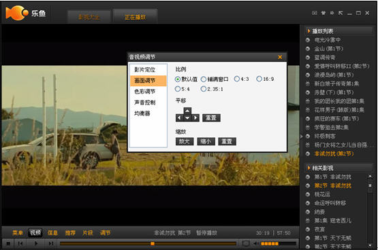The image size is (378, 250).
Task: Click the play button in playback controls
Action: (35, 243)
